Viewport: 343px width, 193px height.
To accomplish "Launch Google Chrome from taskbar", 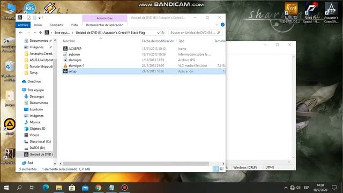I will tap(98, 188).
